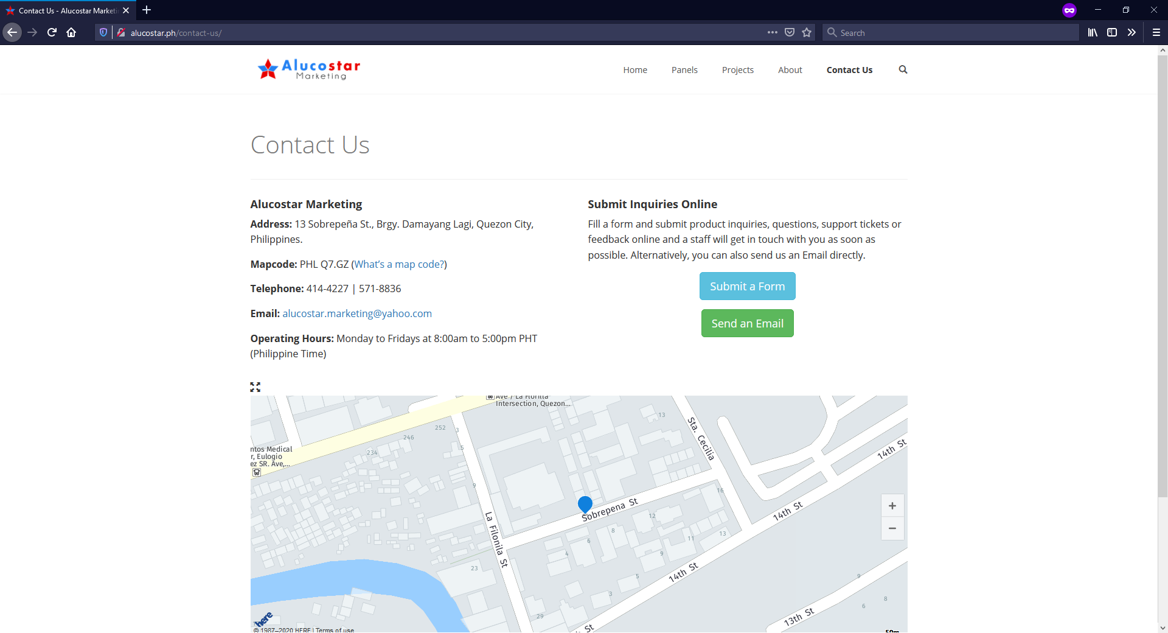Expand more tools overflow chevron

pyautogui.click(x=1131, y=33)
